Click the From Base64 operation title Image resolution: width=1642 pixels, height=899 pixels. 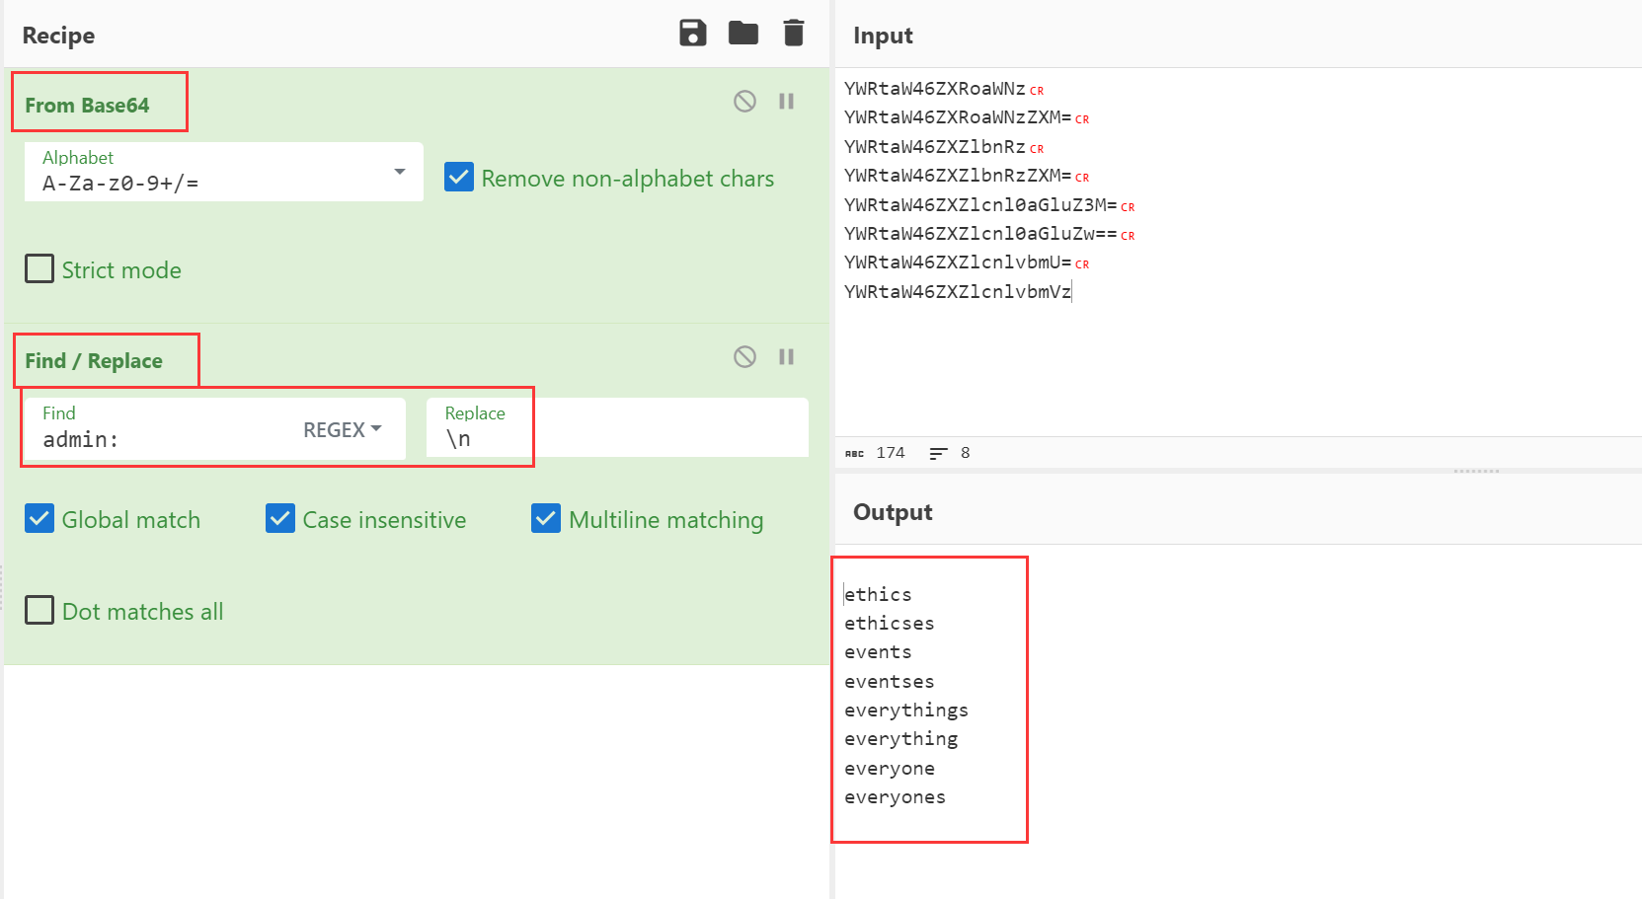pyautogui.click(x=87, y=105)
